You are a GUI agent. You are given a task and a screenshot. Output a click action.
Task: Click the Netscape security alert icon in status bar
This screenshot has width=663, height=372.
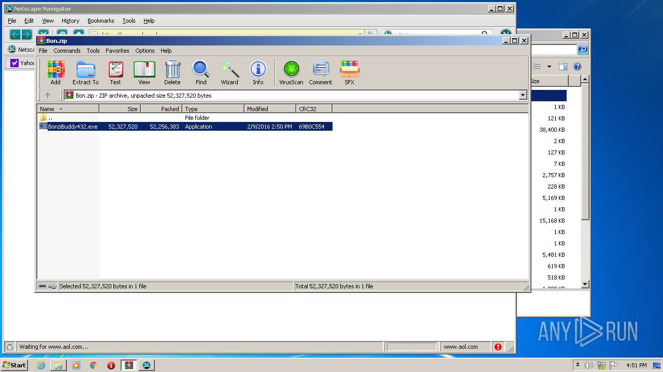click(x=498, y=347)
